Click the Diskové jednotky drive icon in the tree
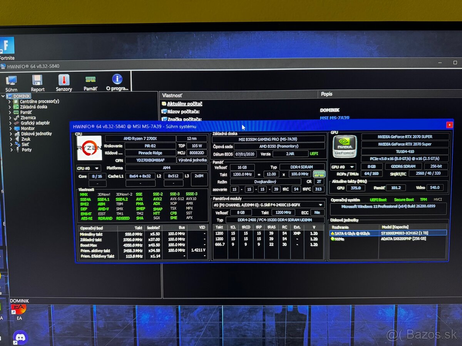This screenshot has height=346, width=462. click(x=17, y=134)
